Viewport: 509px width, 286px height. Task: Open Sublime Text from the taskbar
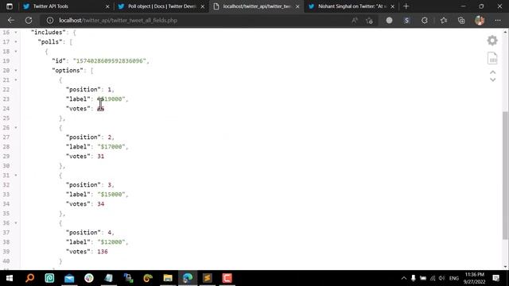coord(207,278)
